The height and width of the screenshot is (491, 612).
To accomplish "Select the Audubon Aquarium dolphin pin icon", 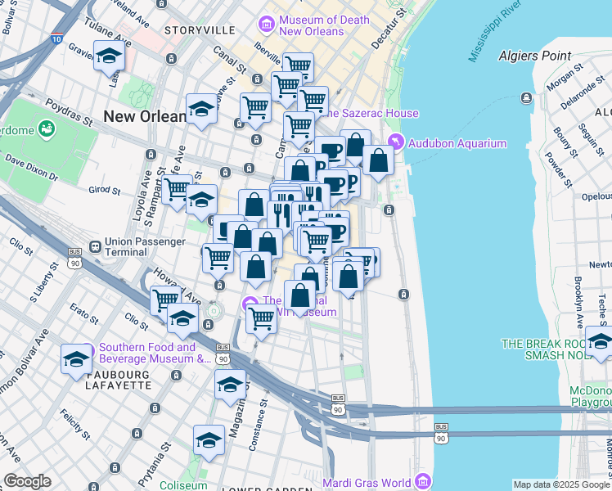I will point(396,142).
